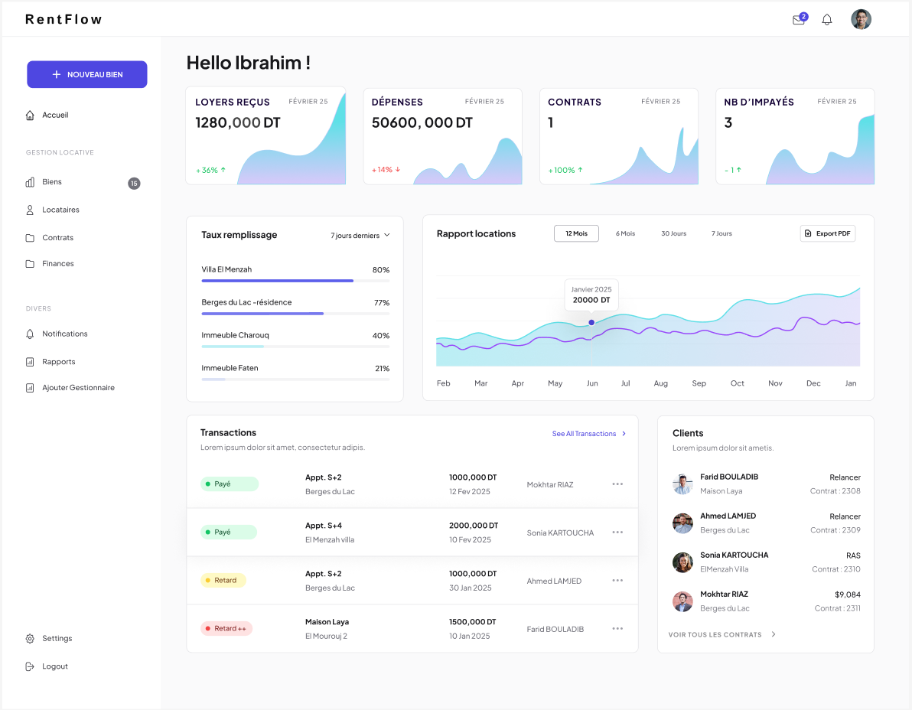This screenshot has width=912, height=710.
Task: Click the Notifications bell icon in sidebar
Action: pos(30,334)
